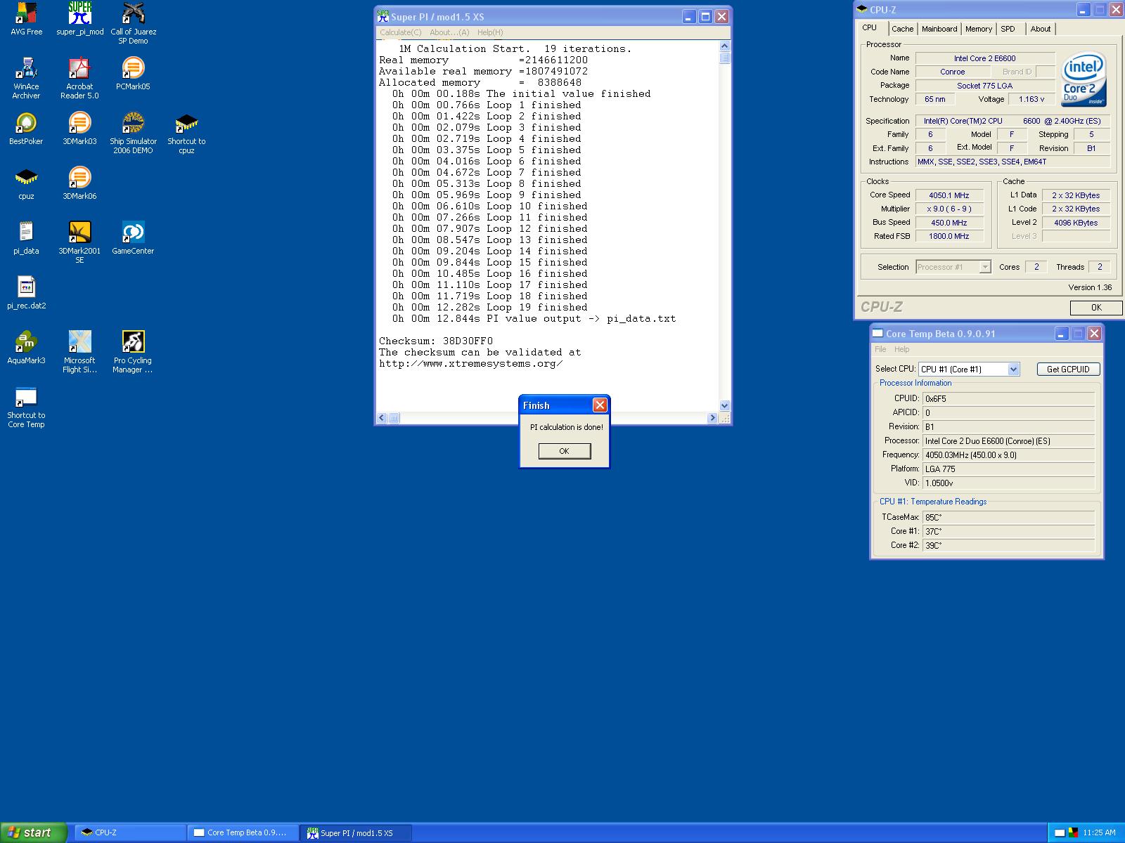1125x843 pixels.
Task: Click the Loop 19 finished line
Action: tap(489, 307)
